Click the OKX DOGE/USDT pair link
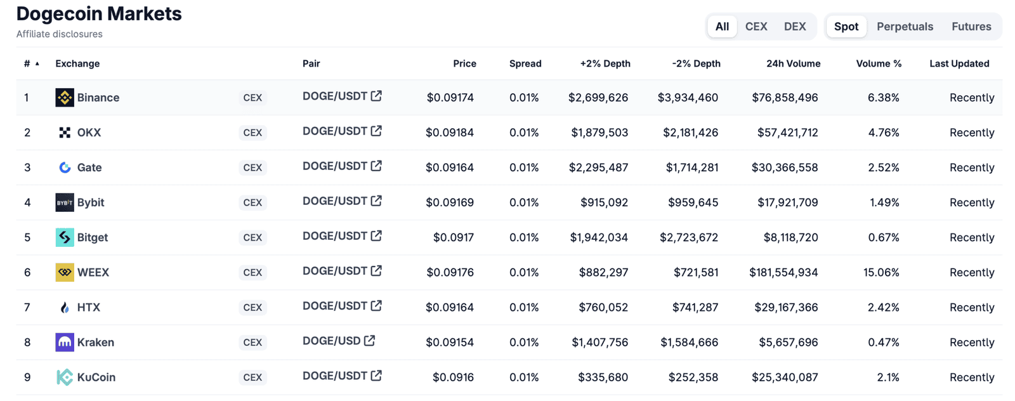The height and width of the screenshot is (401, 1015). coord(336,130)
